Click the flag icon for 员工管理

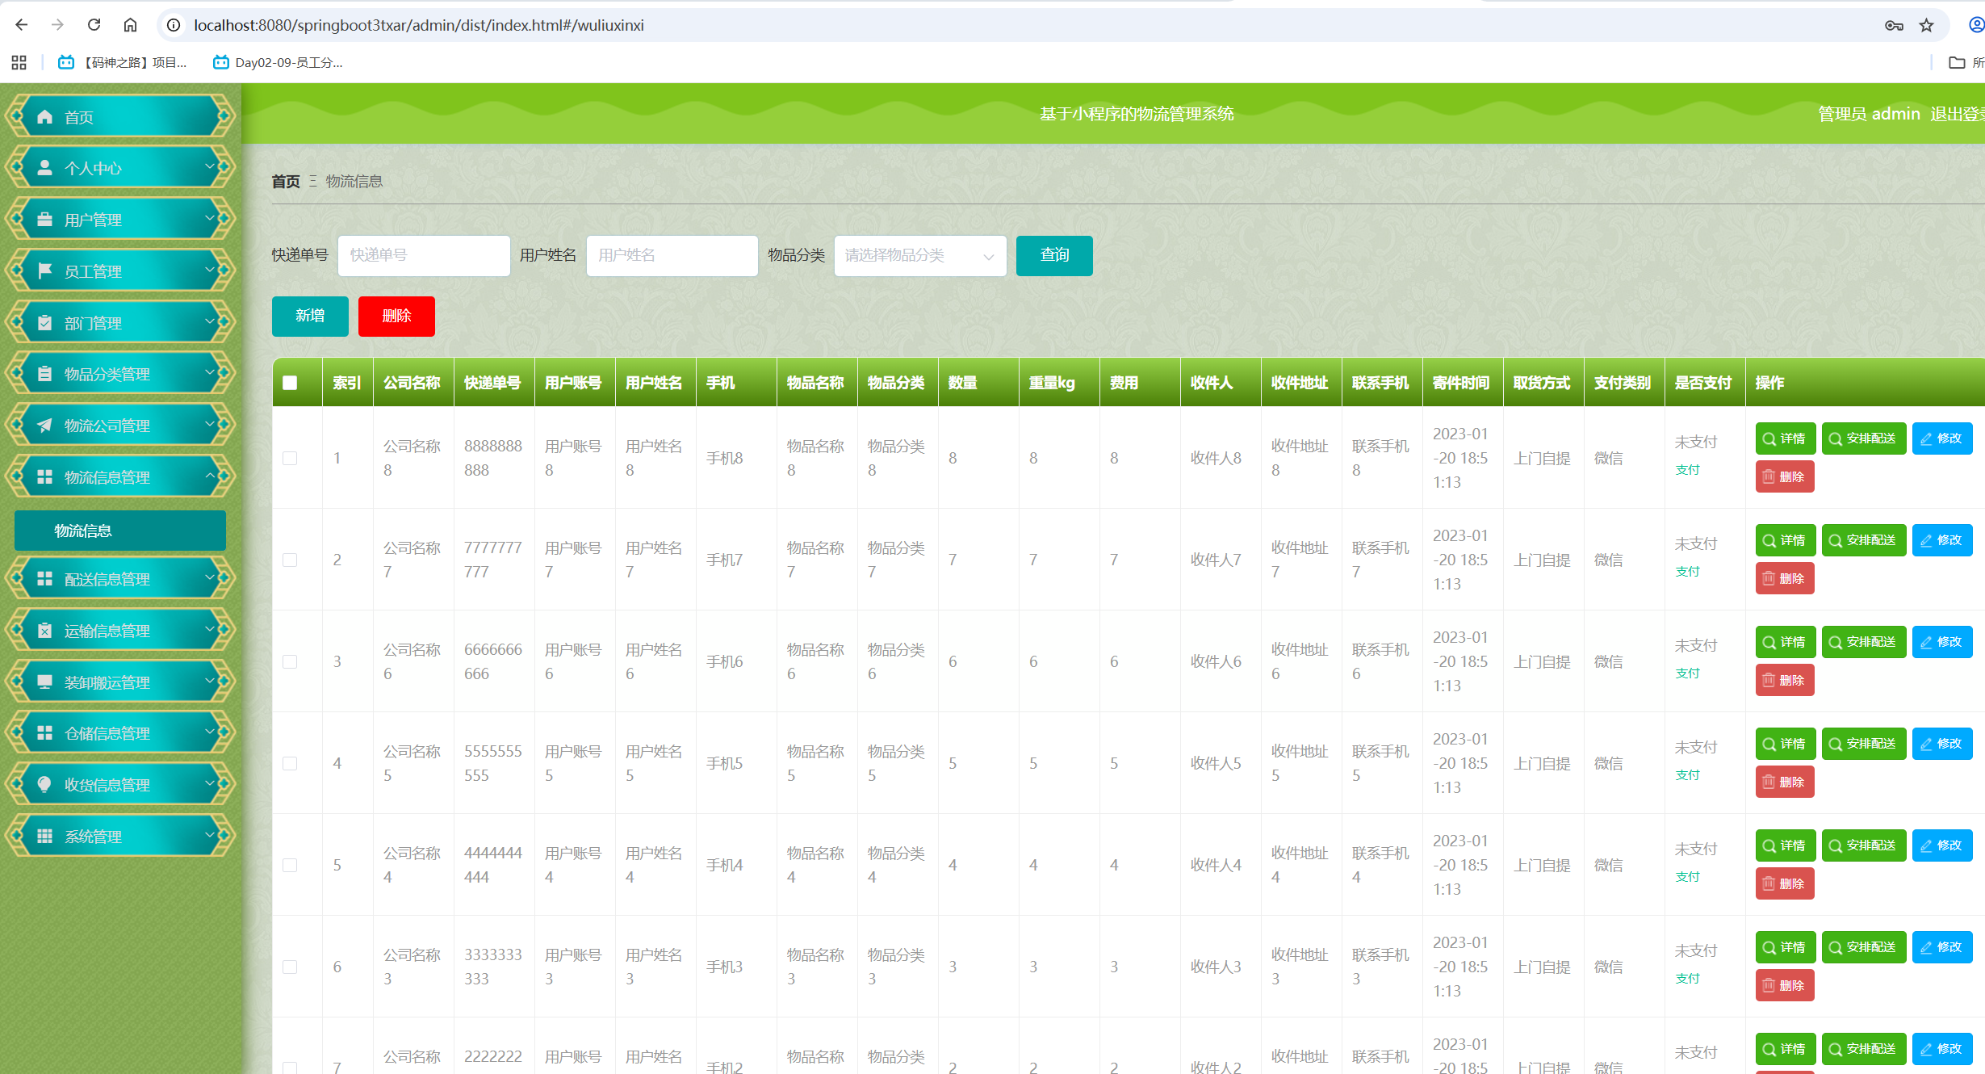[45, 271]
